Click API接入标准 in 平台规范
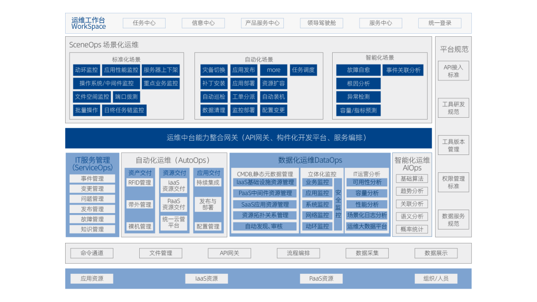 (453, 71)
